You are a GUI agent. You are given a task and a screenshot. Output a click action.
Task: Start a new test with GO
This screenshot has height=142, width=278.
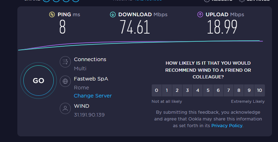click(38, 81)
